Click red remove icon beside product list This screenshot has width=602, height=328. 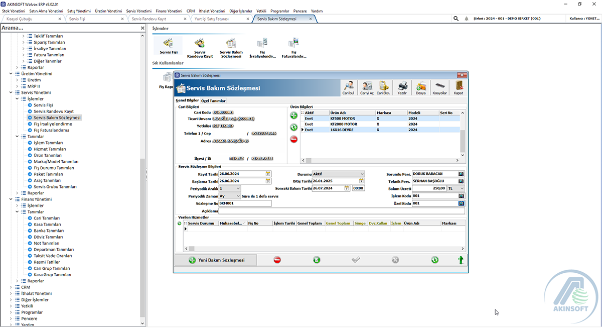tap(294, 139)
